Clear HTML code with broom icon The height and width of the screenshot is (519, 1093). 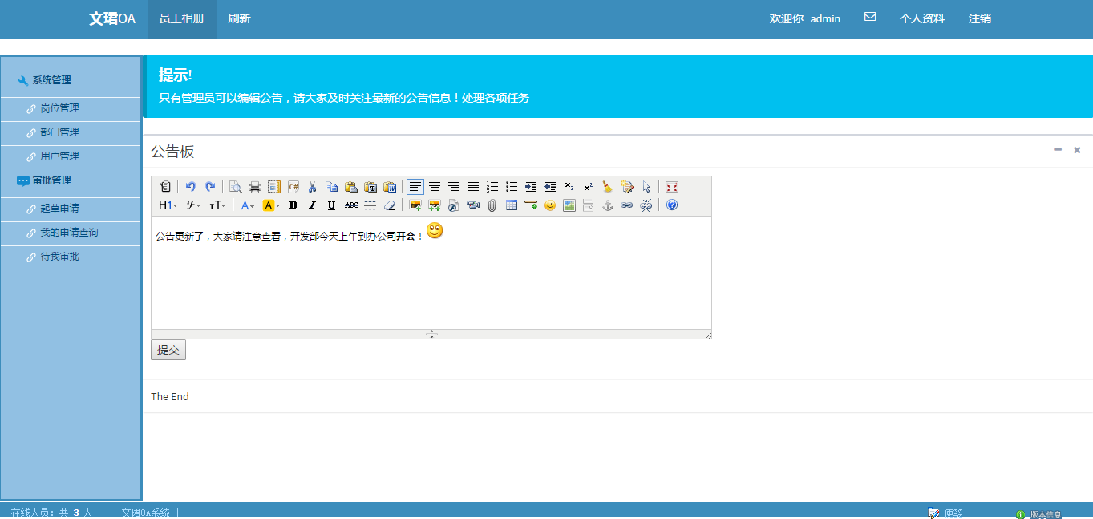click(608, 187)
